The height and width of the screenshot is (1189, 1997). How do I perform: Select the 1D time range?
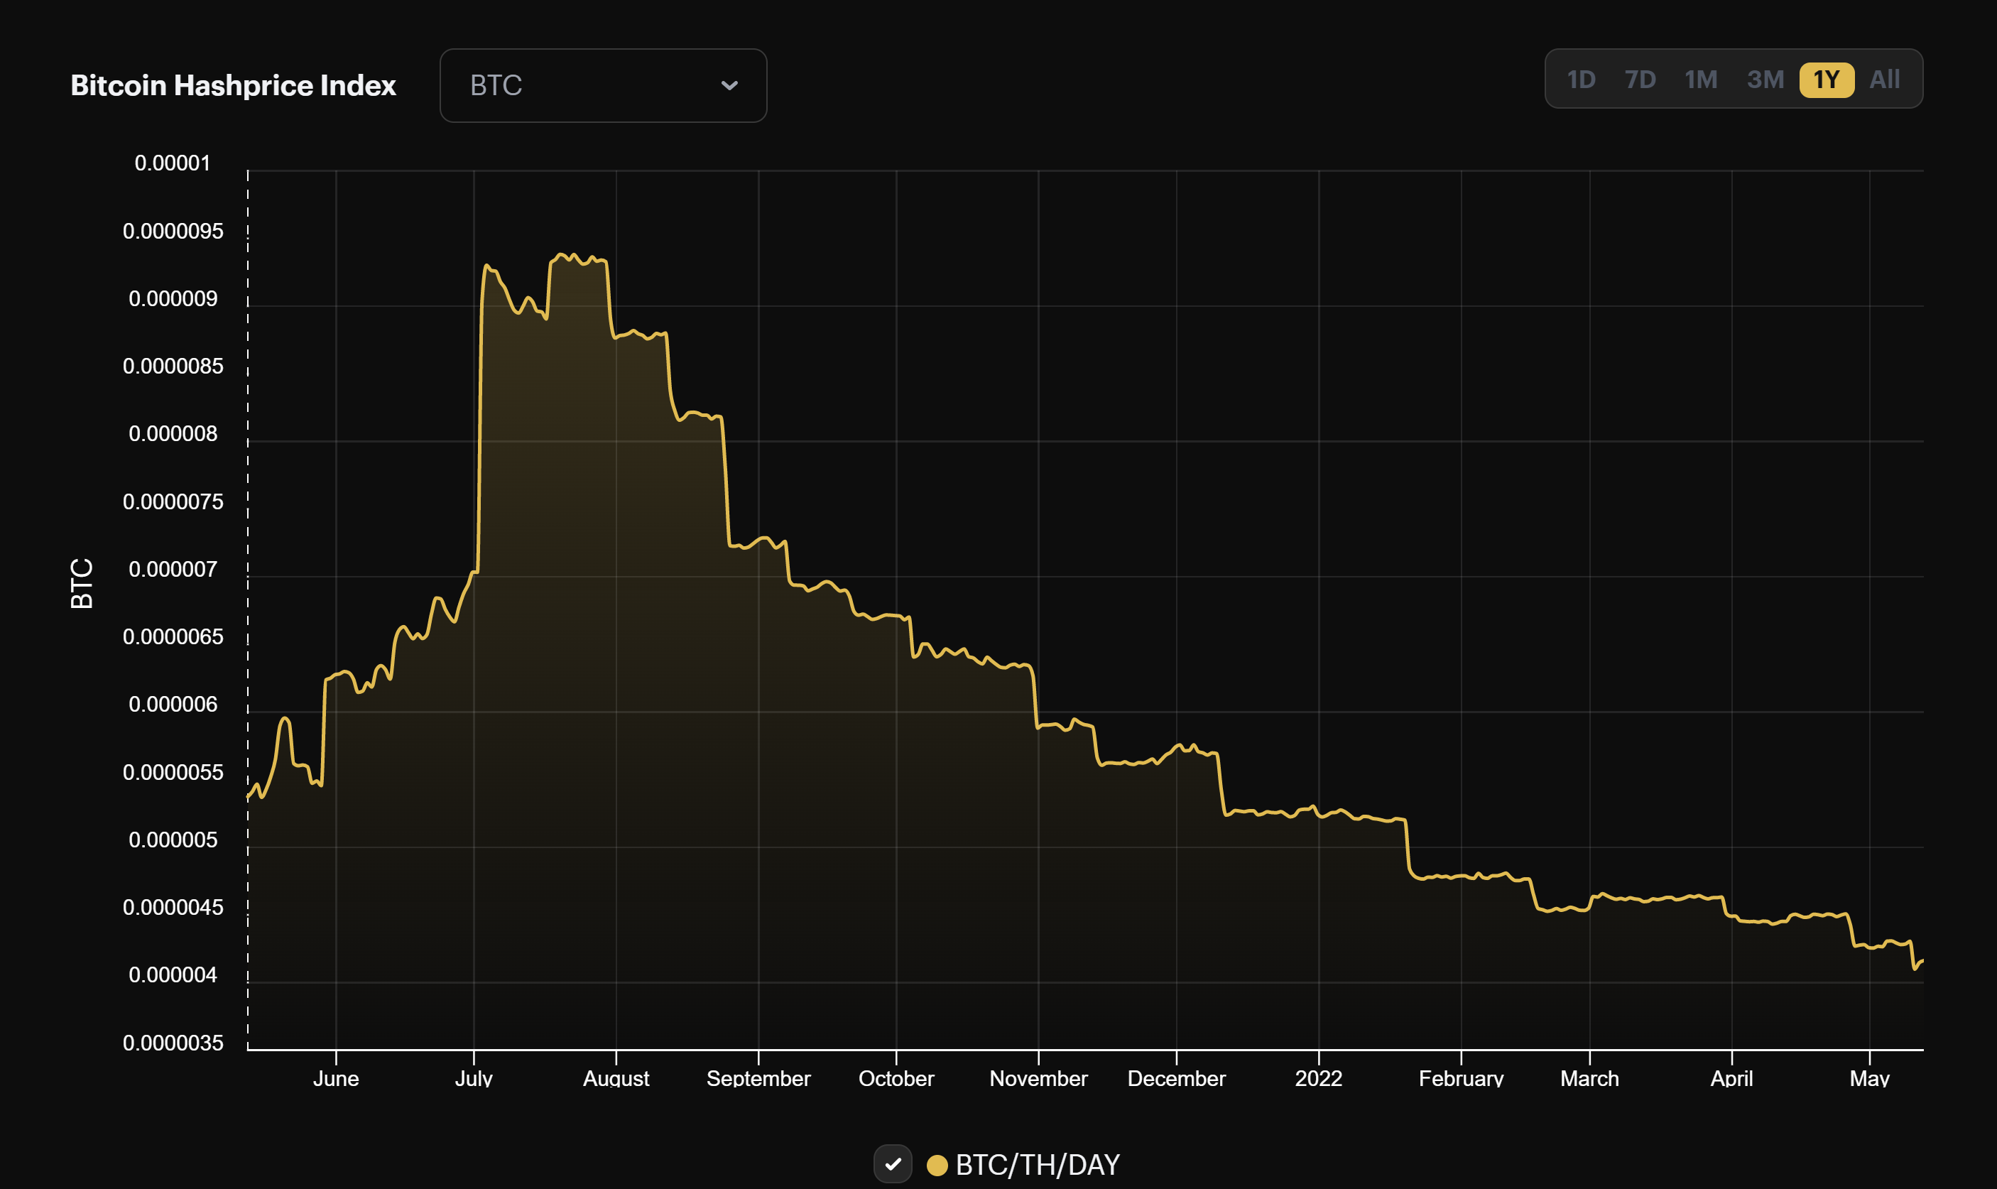pos(1582,80)
